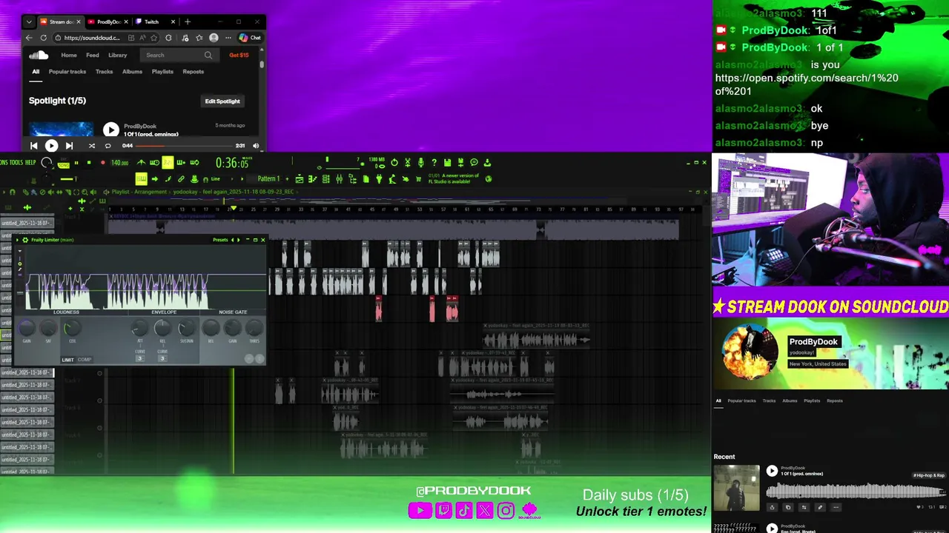Open Edge three-dot settings menu
Screen dimensions: 949x533
pos(228,38)
